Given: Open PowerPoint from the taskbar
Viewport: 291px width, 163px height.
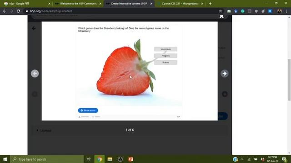Looking at the screenshot, I should (x=130, y=159).
